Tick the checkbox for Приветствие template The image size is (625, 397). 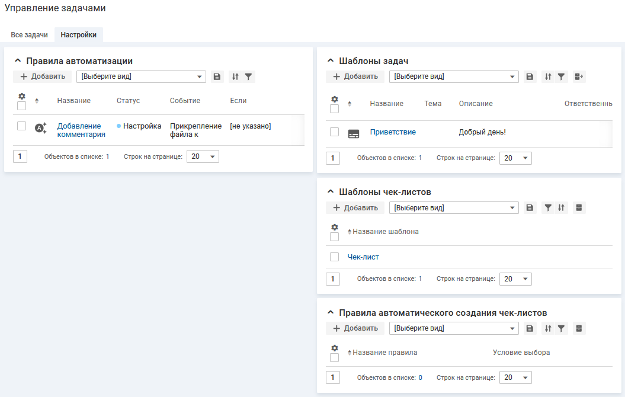coord(335,132)
